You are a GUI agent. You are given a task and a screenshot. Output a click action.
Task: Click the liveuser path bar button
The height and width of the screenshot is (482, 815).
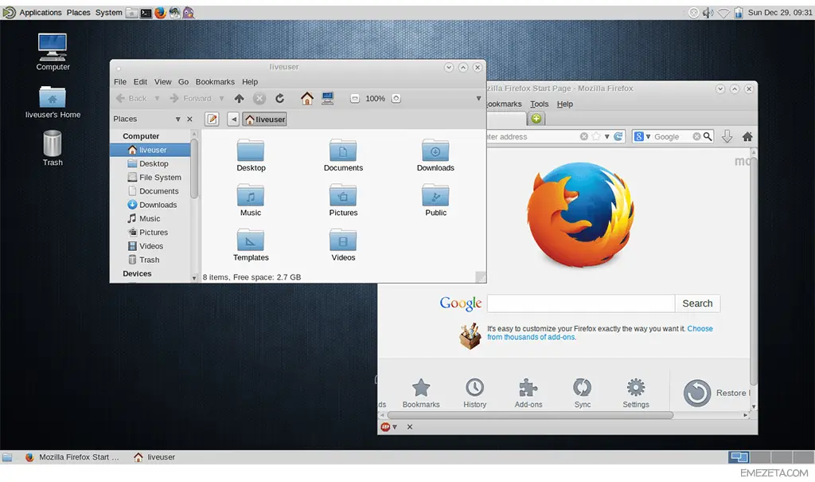[x=265, y=120]
